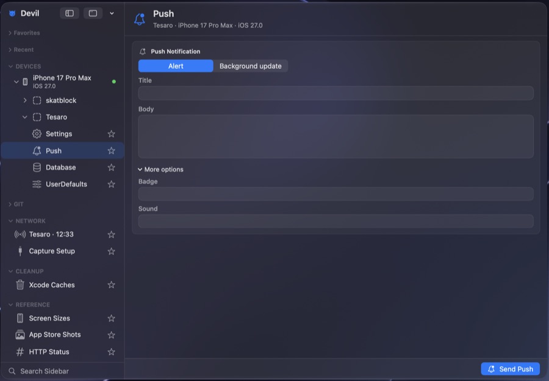The width and height of the screenshot is (549, 381).
Task: Click the Send Push button
Action: [x=510, y=369]
